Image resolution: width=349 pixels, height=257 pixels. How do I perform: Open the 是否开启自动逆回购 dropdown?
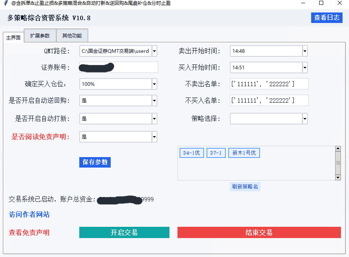tap(118, 100)
